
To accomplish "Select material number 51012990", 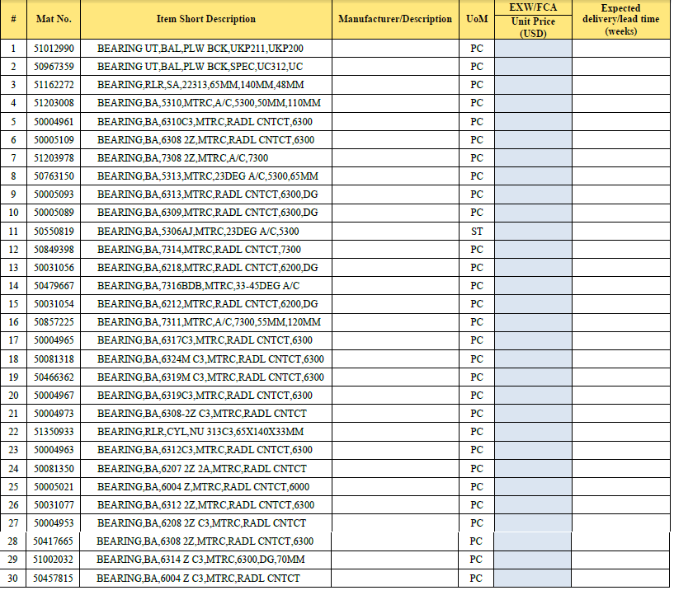I will [54, 49].
